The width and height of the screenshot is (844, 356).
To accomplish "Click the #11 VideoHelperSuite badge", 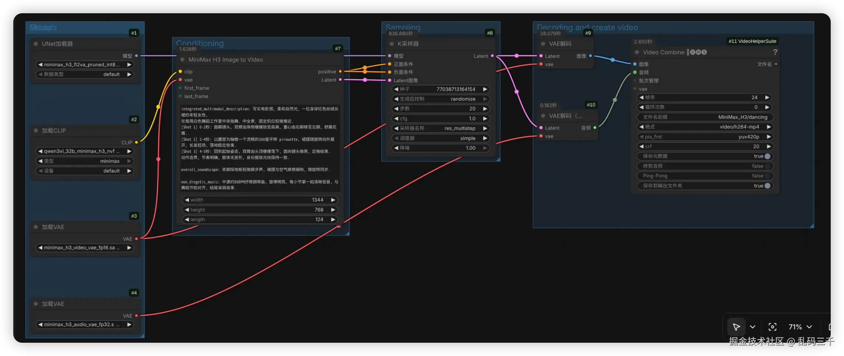I will coord(753,41).
